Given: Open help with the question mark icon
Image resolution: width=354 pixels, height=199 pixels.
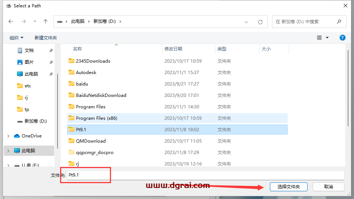Looking at the screenshot, I should point(342,38).
